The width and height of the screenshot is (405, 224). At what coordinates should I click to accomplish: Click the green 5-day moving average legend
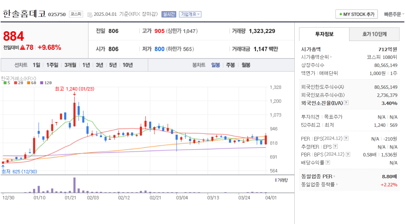(x=6, y=83)
